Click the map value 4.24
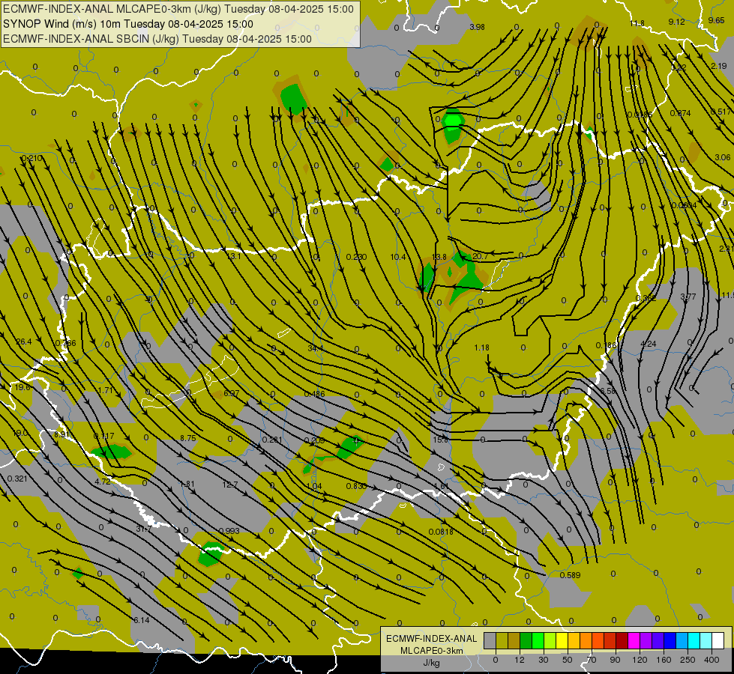 [649, 344]
